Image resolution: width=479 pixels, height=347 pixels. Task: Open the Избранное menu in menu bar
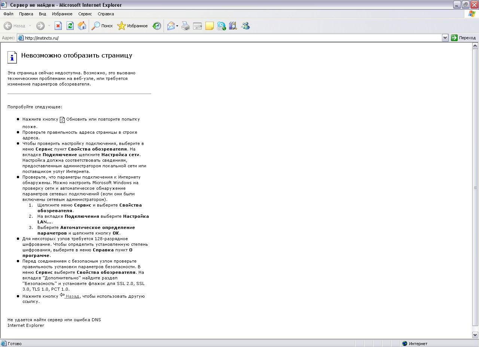tap(62, 14)
